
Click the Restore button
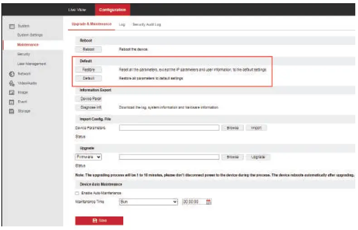(88, 70)
